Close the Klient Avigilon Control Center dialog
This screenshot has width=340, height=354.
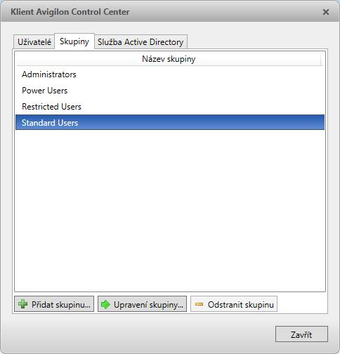pos(326,12)
